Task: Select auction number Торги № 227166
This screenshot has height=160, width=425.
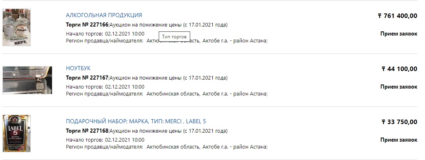Action: 87,25
